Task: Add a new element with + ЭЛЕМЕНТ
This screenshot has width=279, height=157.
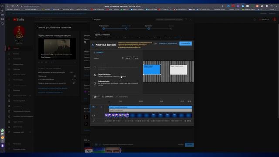Action: point(99,53)
